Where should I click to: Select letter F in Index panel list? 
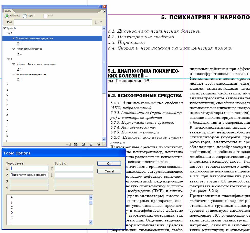click(x=7, y=110)
